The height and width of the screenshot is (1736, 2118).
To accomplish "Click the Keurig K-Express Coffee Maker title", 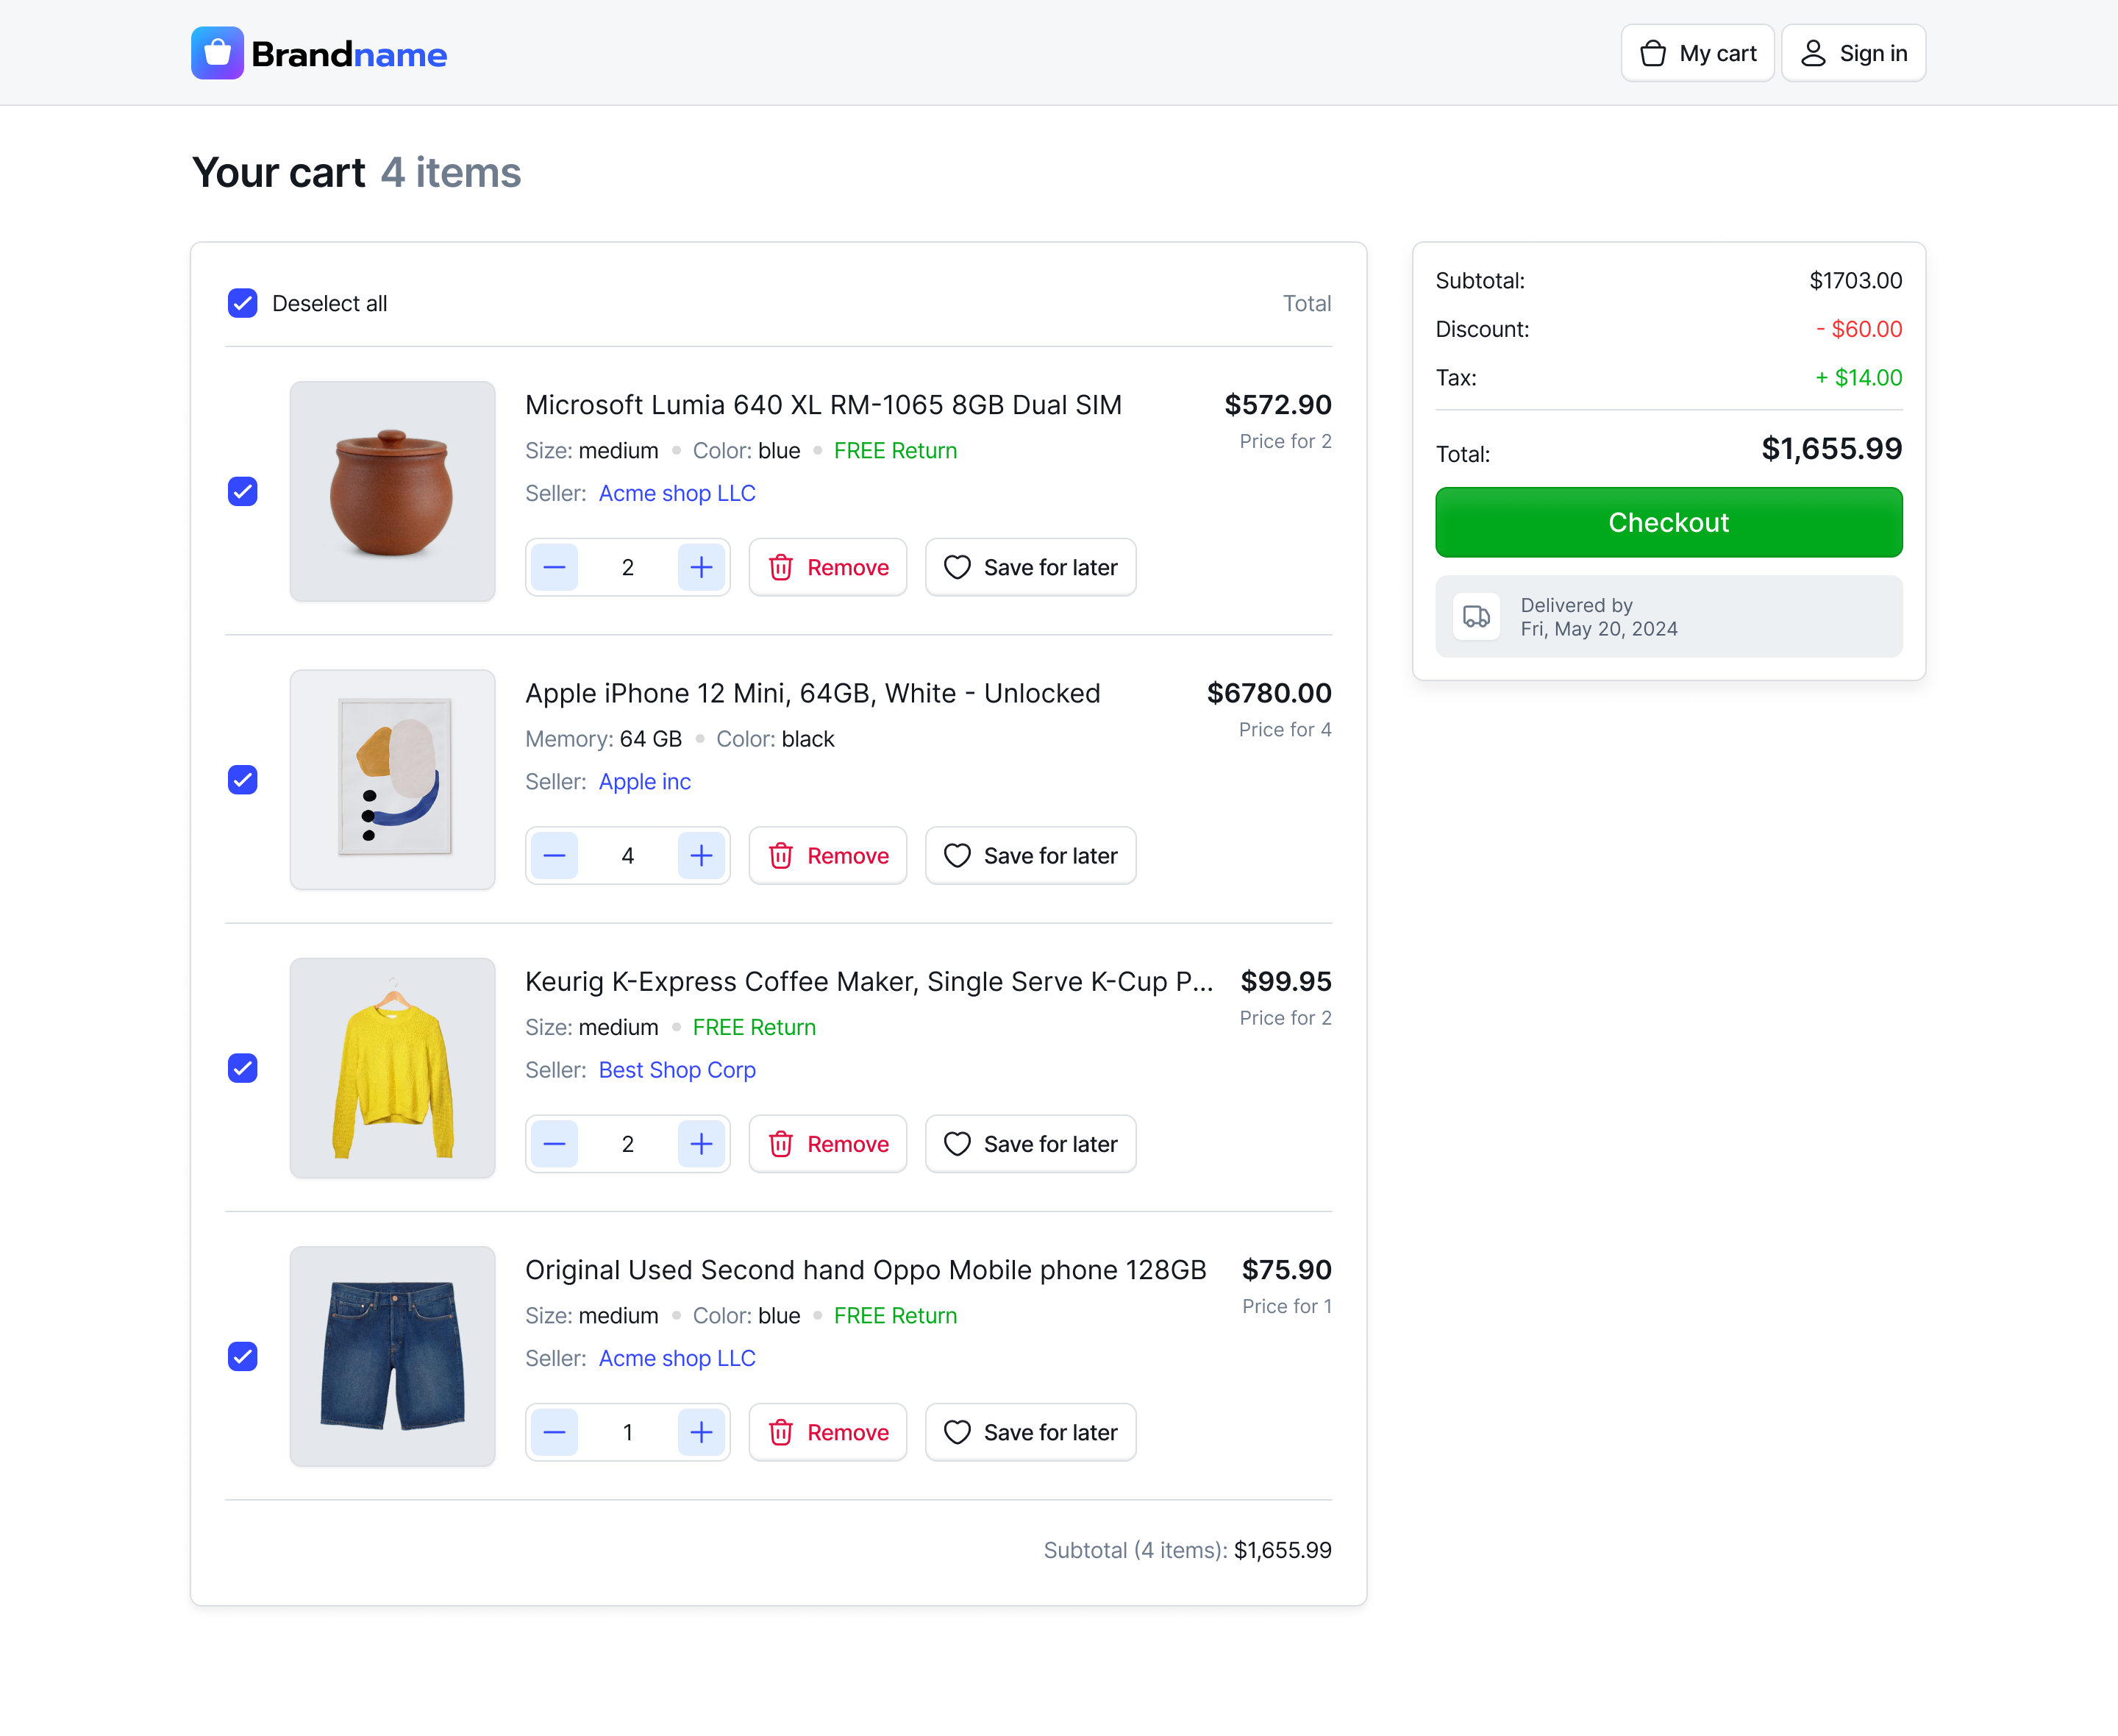I will tap(869, 981).
